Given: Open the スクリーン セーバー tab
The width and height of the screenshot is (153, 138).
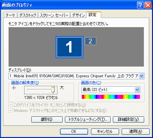Looking at the screenshot, I should coord(54,15).
